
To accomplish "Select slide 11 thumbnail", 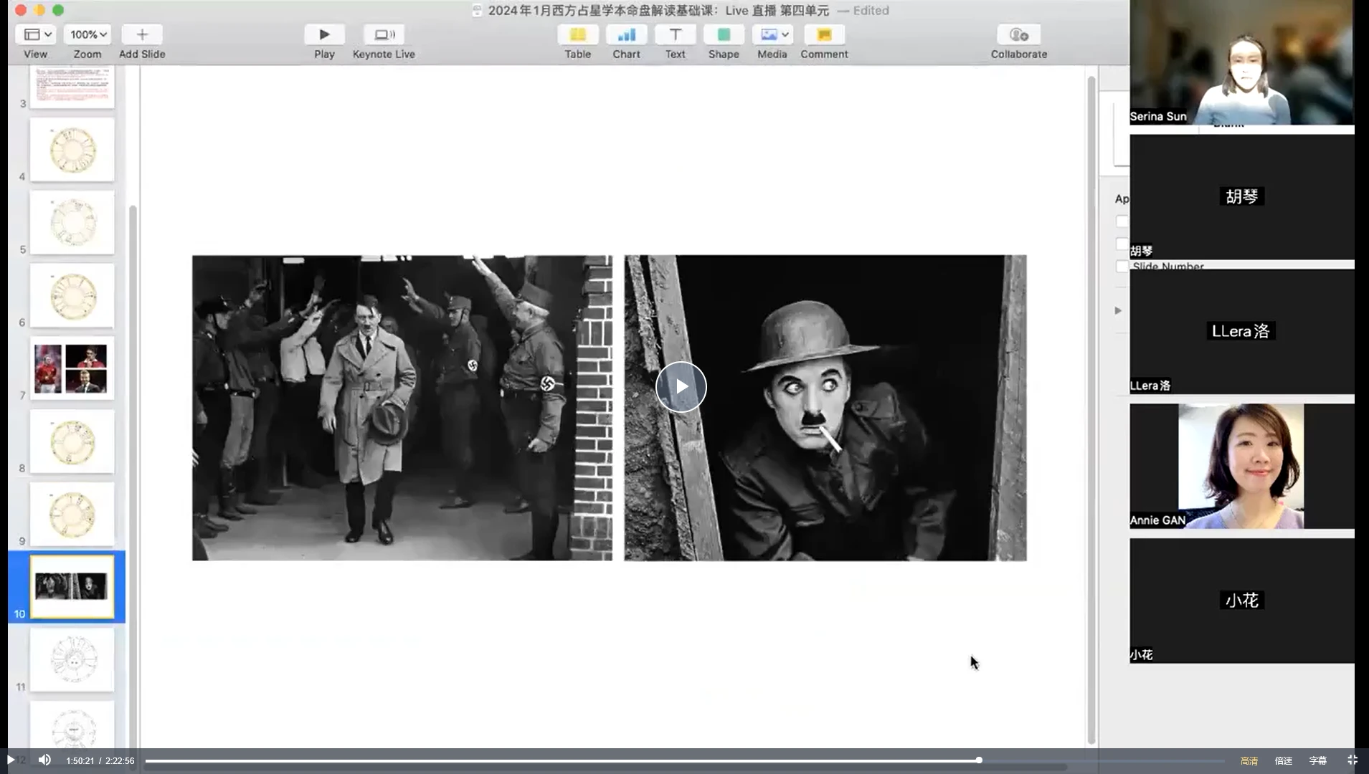I will click(x=72, y=660).
